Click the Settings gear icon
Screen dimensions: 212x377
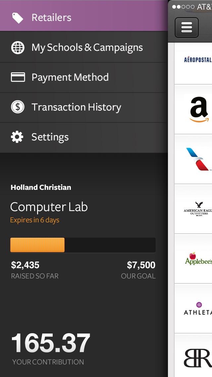17,137
